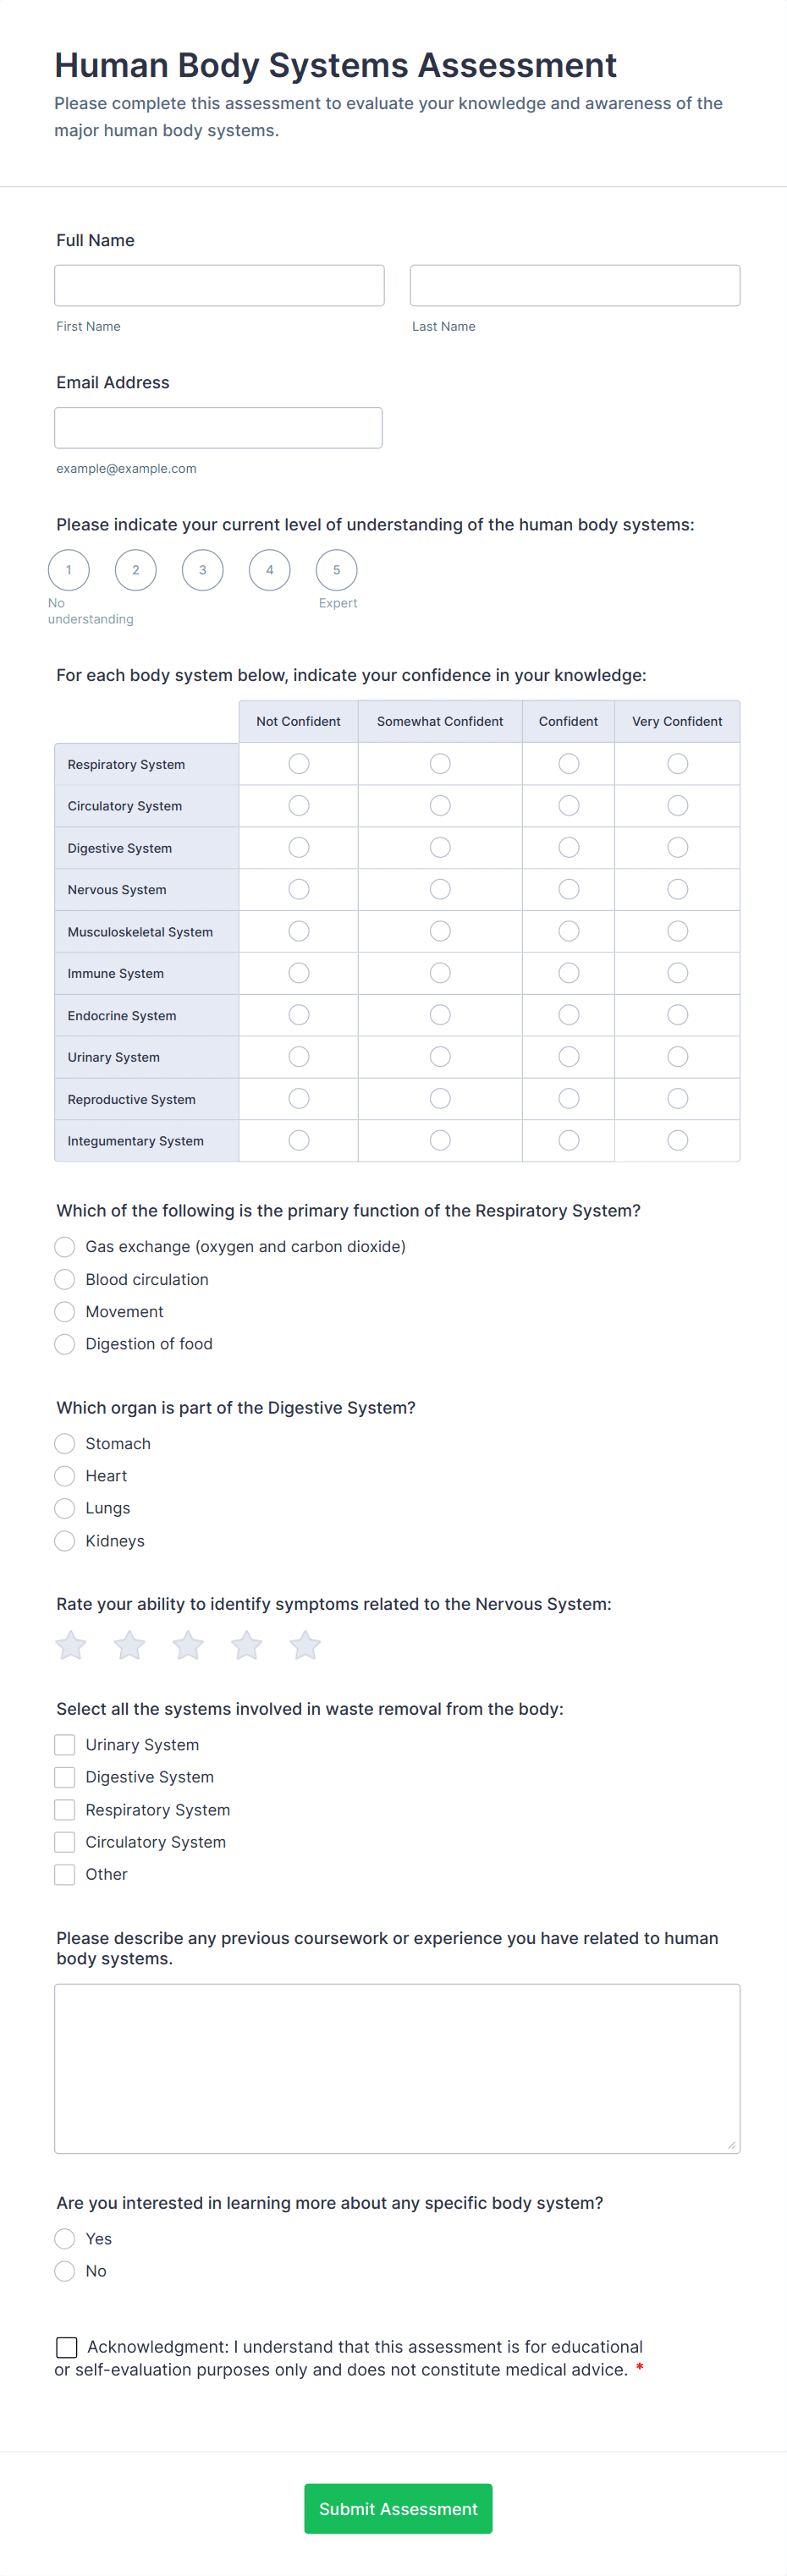Click the middle star in the symptom rating
Screen dimensions: 787x2576
pos(187,1645)
